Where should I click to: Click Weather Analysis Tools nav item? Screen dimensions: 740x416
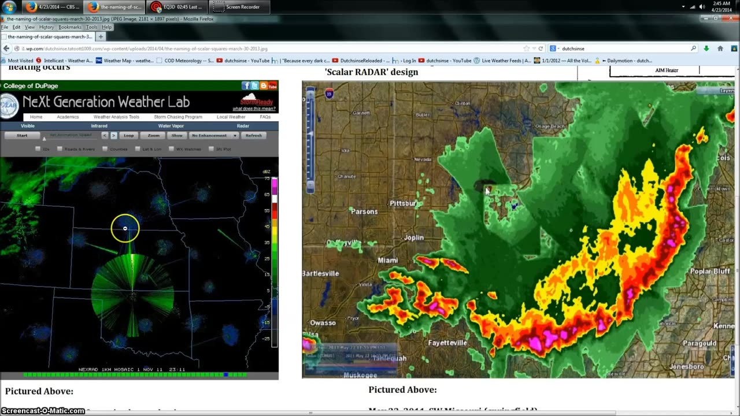pyautogui.click(x=116, y=117)
